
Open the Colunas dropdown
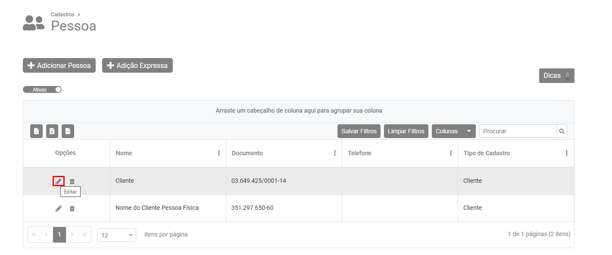[x=453, y=131]
